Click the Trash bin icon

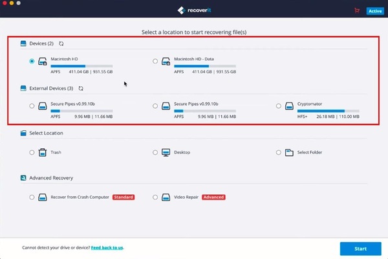tap(43, 152)
